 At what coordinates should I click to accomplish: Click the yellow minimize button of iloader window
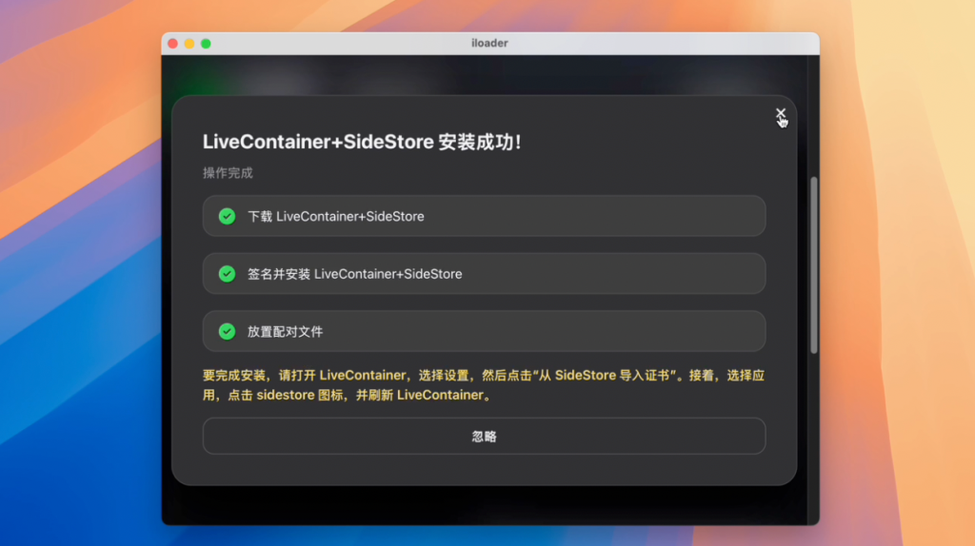[x=189, y=44]
